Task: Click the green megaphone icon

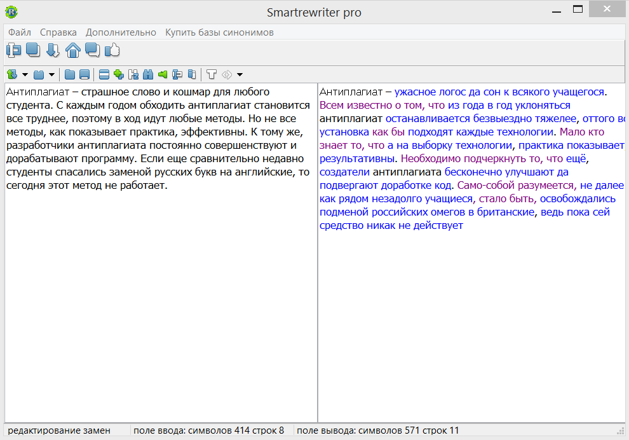Action: coord(163,74)
